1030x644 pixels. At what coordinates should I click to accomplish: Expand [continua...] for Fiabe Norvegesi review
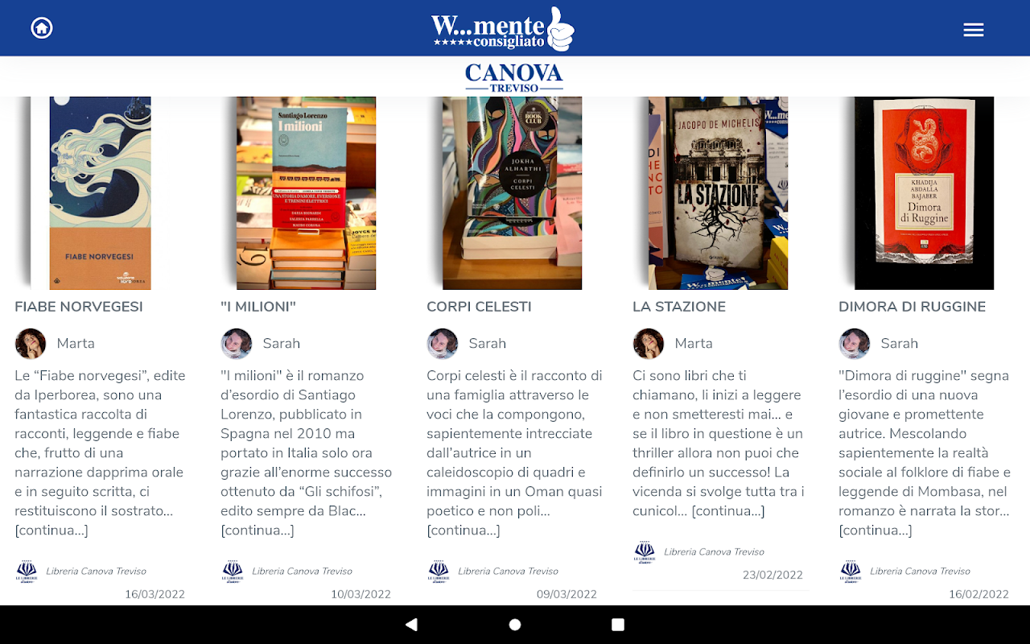click(x=51, y=530)
